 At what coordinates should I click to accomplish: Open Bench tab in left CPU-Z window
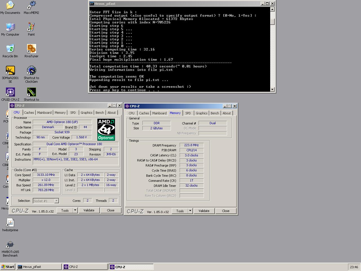click(100, 113)
